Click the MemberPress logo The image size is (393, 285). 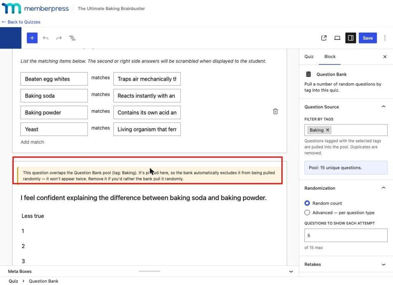[35, 8]
